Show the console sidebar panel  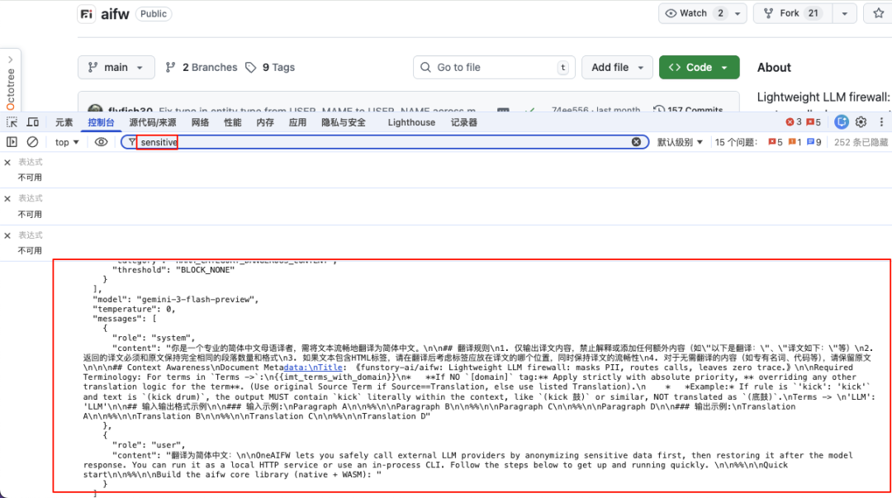click(12, 142)
